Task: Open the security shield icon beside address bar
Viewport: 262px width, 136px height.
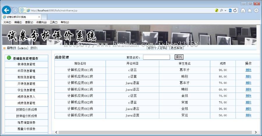Action: [22, 10]
